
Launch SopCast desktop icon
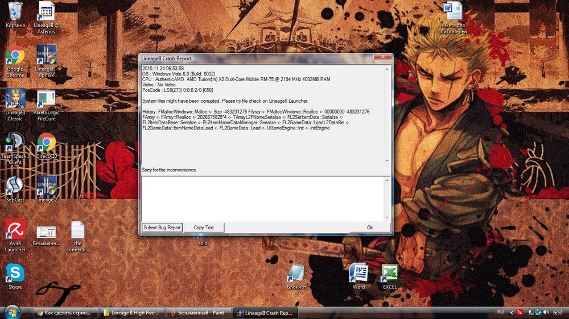coord(15,185)
